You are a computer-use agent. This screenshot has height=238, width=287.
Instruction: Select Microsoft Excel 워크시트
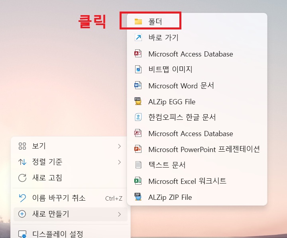coord(197,181)
